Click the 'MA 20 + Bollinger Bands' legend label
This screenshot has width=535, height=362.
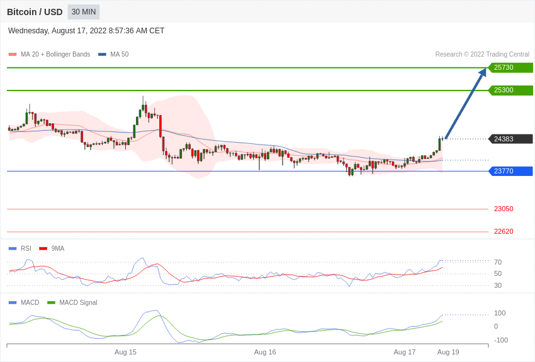pos(55,54)
